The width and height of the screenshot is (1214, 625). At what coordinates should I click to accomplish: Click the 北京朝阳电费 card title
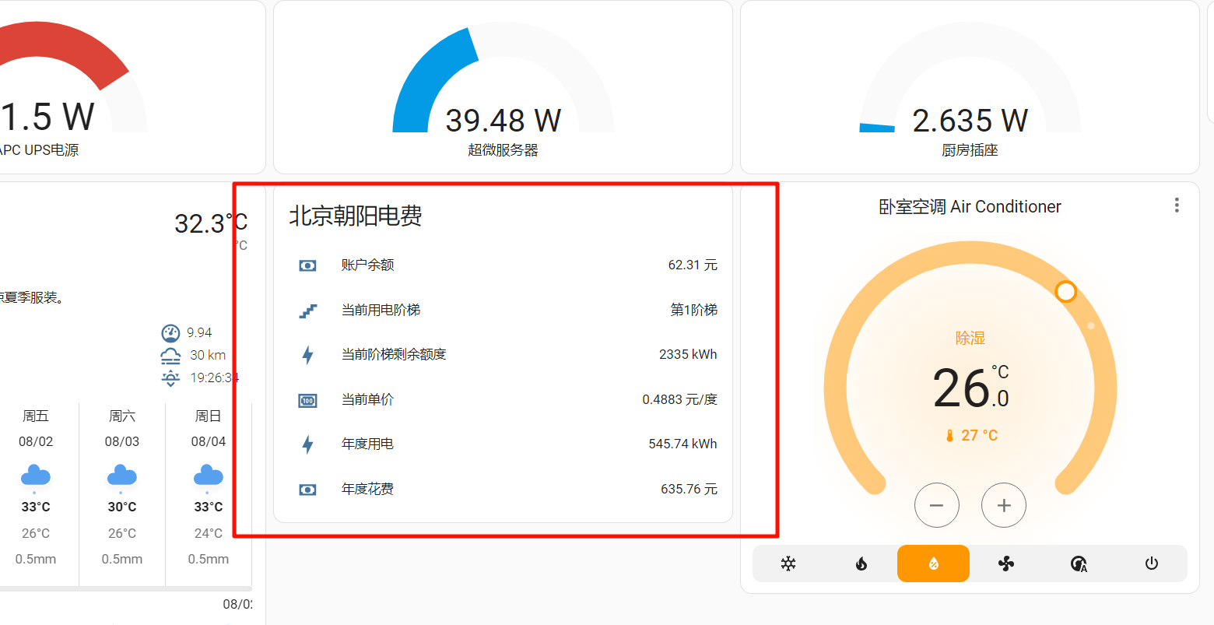(x=356, y=216)
